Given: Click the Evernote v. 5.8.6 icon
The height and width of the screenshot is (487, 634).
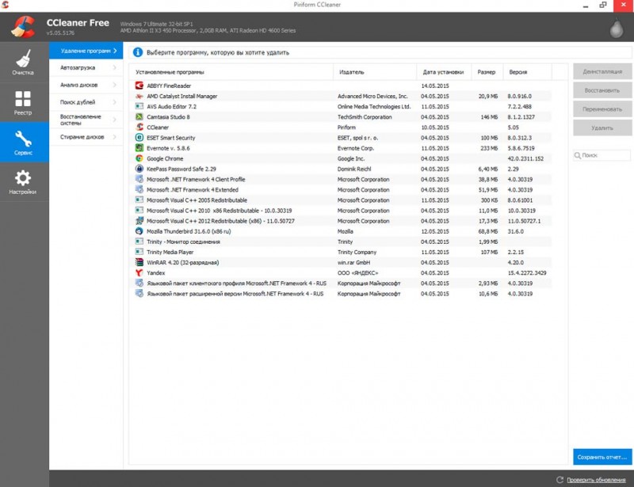Looking at the screenshot, I should click(x=139, y=148).
